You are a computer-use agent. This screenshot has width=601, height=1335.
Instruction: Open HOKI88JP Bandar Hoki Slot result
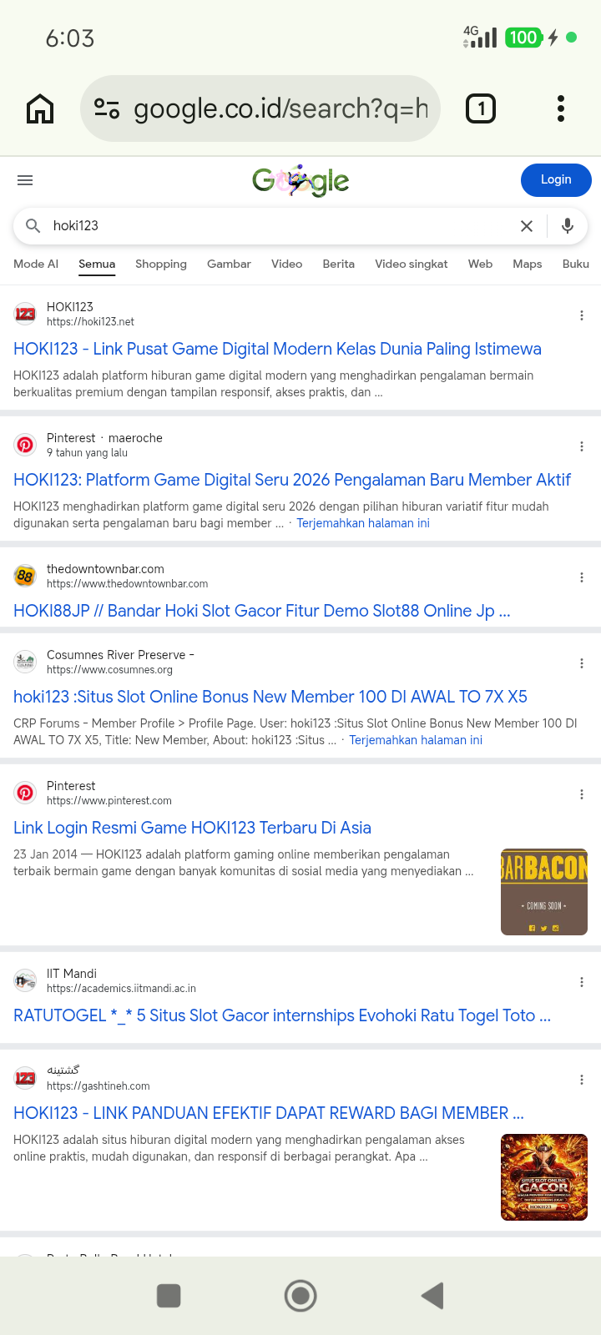click(x=262, y=611)
